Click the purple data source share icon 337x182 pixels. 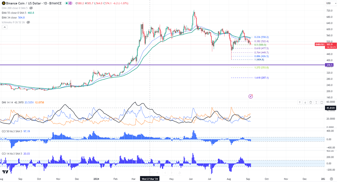click(70, 3)
